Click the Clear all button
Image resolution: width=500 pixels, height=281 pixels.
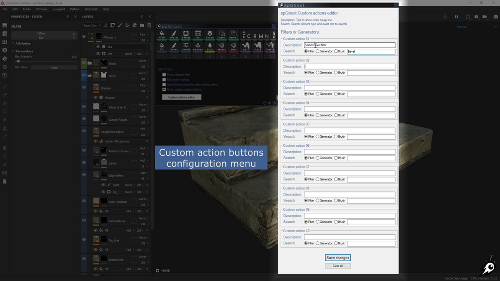(x=338, y=266)
